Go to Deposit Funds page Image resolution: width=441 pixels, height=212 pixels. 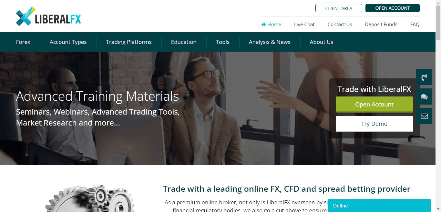pyautogui.click(x=381, y=24)
